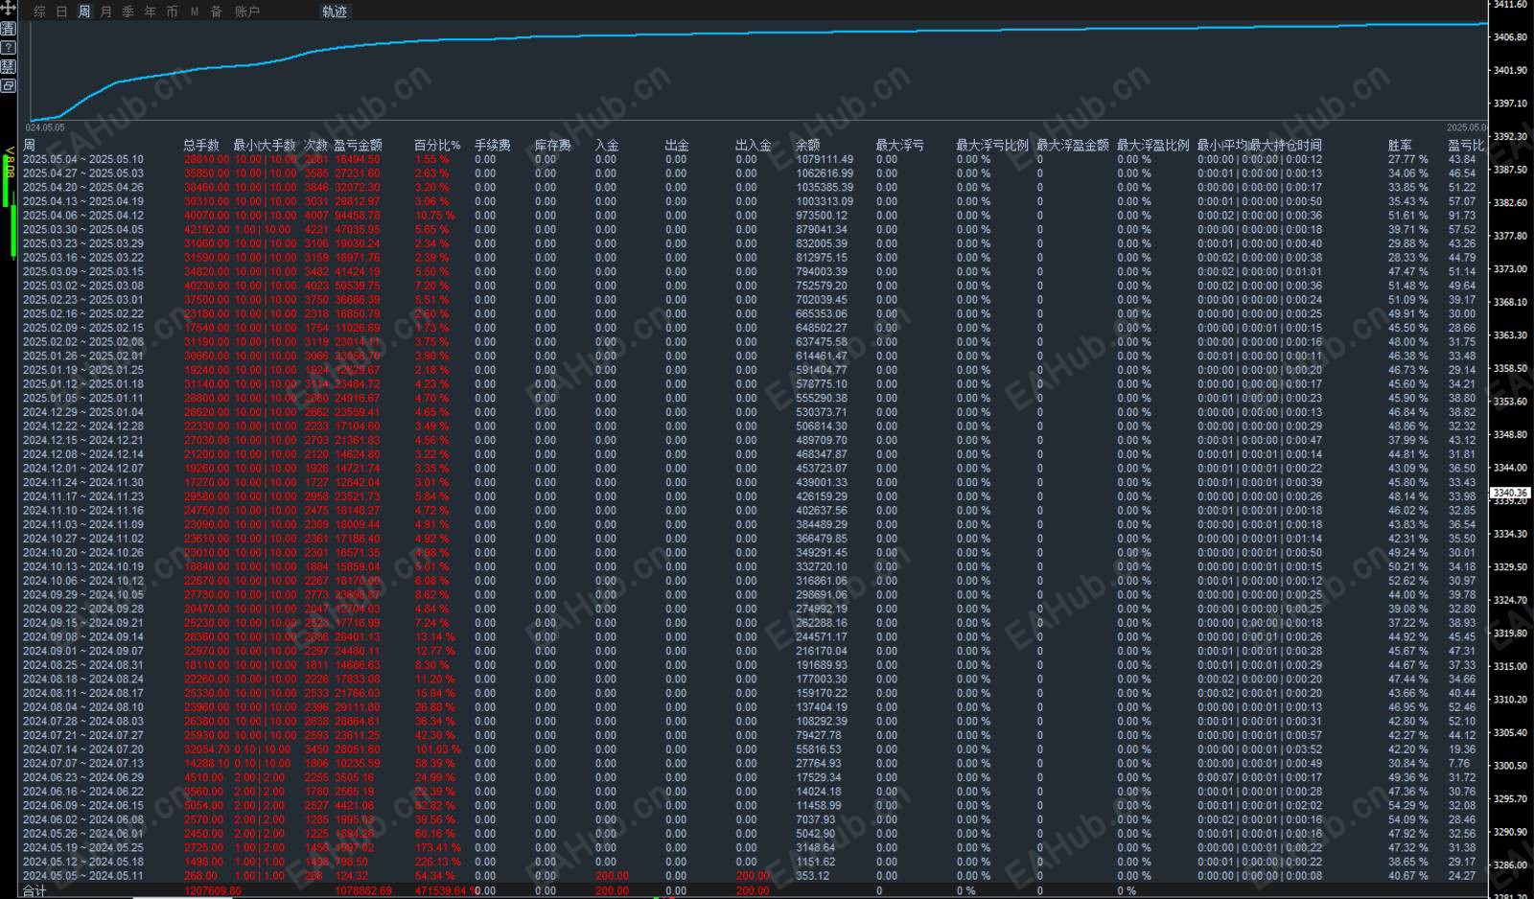Click total lots sum 1207609.80
Image resolution: width=1534 pixels, height=899 pixels.
[x=213, y=891]
